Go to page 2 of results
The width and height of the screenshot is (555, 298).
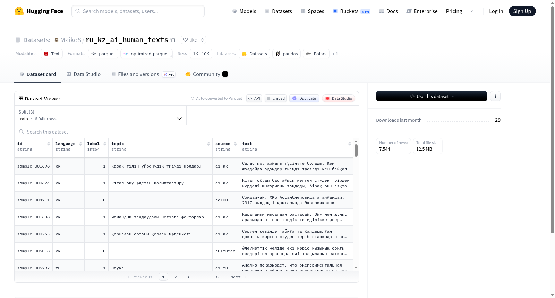[176, 277]
